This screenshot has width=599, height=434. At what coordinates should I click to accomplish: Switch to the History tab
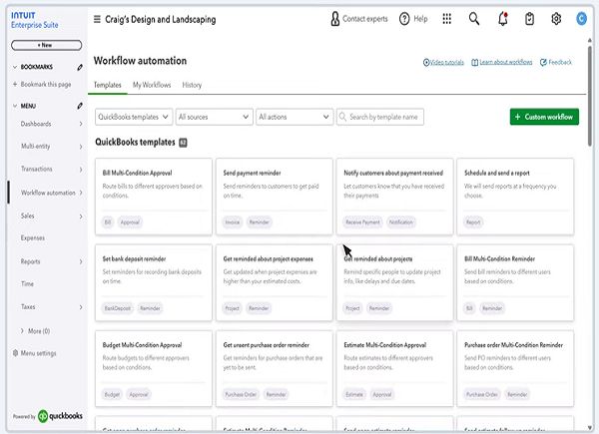[192, 85]
